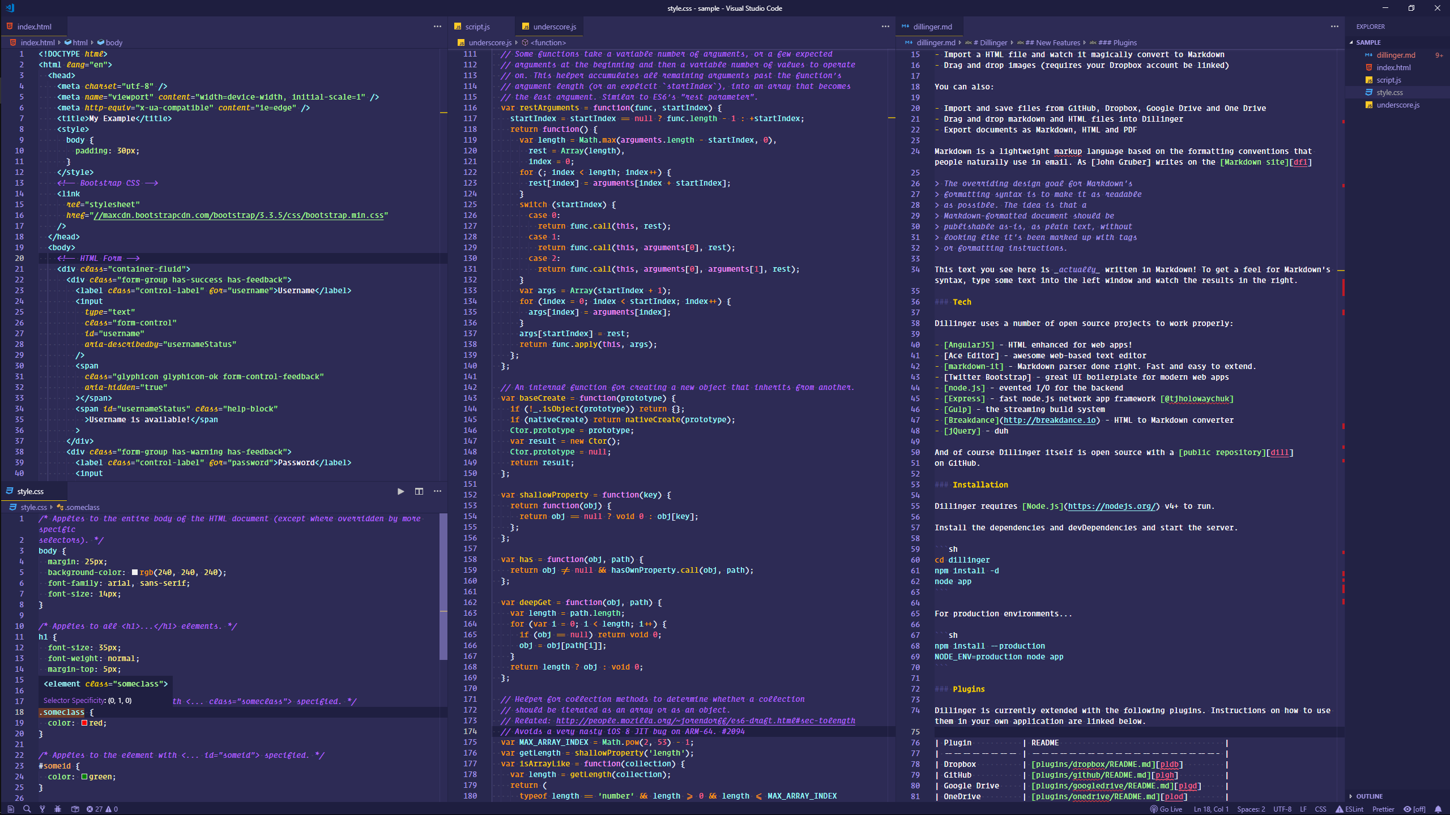Open the extensions box icon
Image resolution: width=1450 pixels, height=815 pixels.
(x=75, y=809)
